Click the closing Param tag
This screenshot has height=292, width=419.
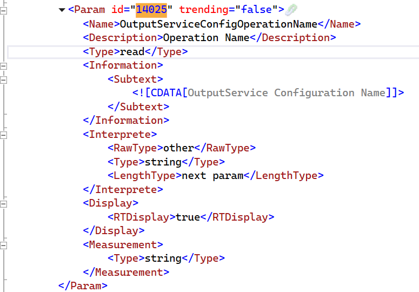point(83,286)
